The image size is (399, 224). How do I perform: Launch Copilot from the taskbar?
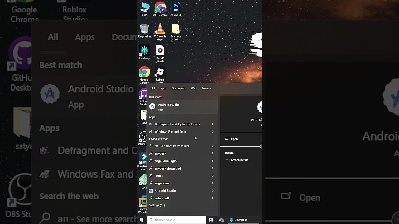222,220
